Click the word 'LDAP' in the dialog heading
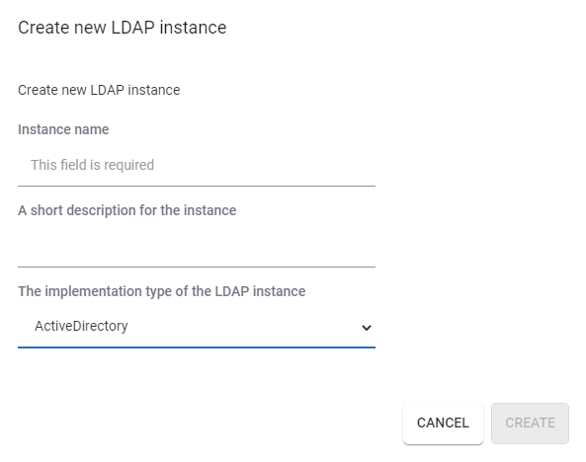Image resolution: width=586 pixels, height=462 pixels. (133, 28)
